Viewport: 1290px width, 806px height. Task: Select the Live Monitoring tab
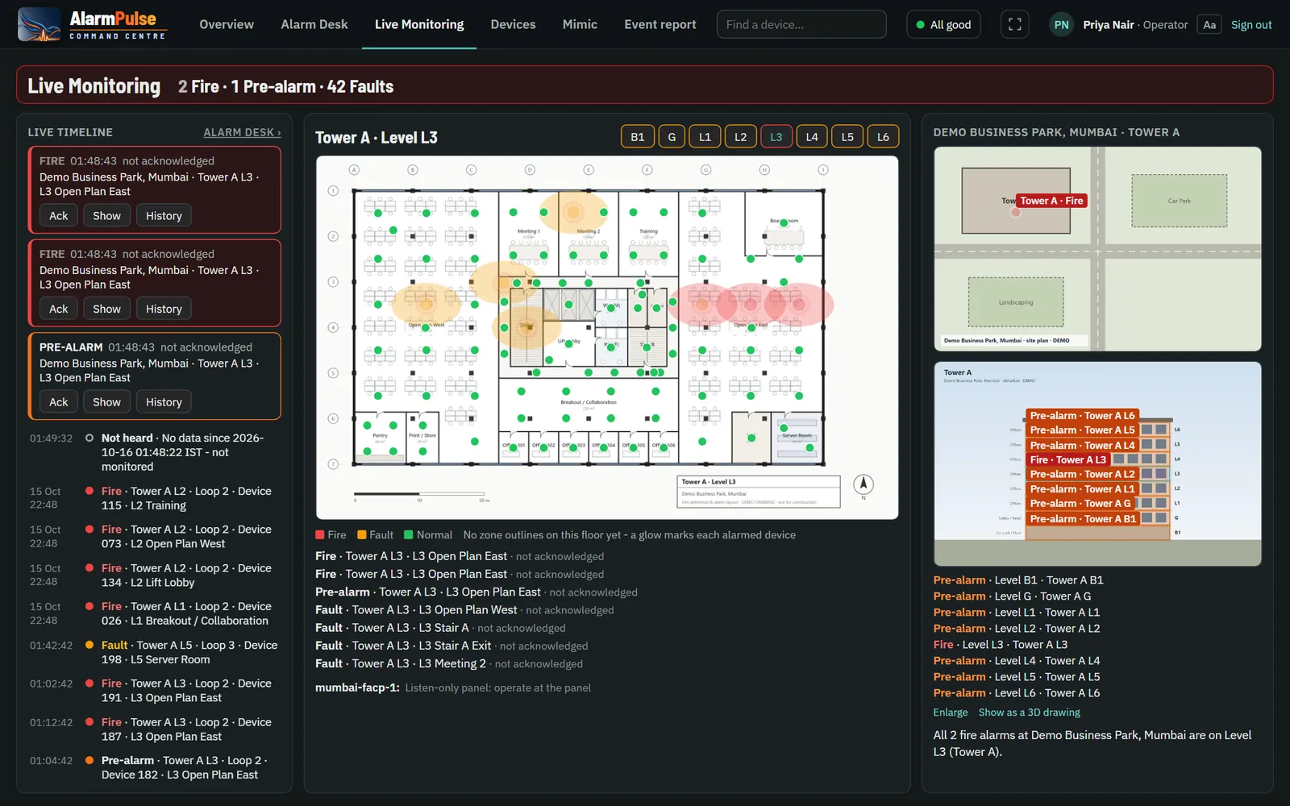point(419,24)
